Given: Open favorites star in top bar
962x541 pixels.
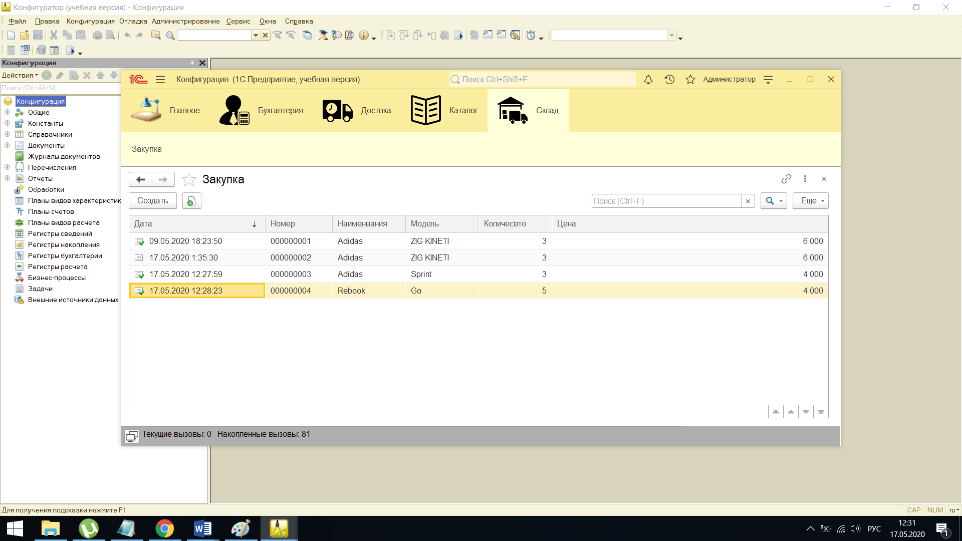Looking at the screenshot, I should click(x=690, y=80).
